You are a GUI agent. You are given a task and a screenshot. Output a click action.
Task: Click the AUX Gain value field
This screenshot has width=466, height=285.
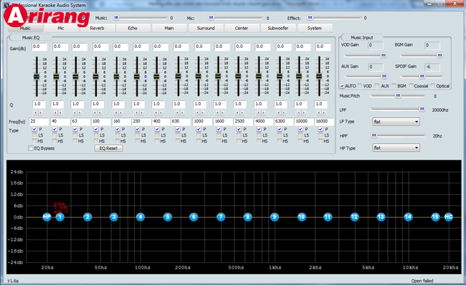click(x=376, y=67)
